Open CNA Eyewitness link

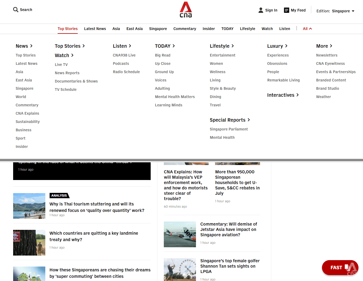click(x=331, y=63)
